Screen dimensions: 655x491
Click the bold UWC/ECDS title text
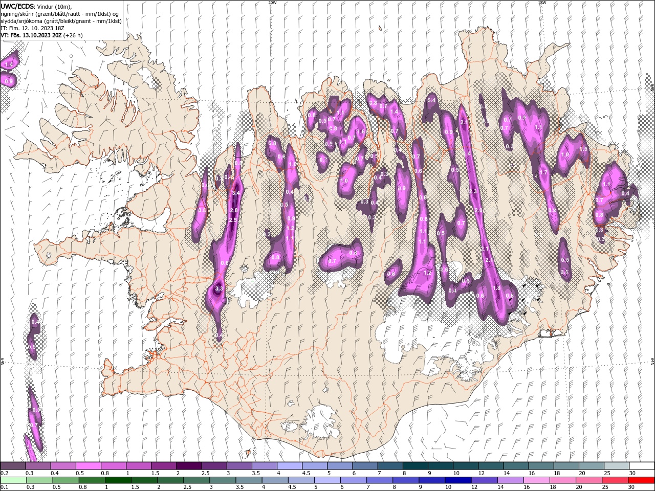[17, 6]
